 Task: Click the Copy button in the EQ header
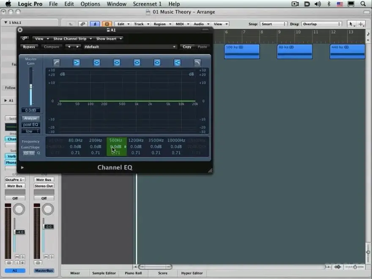point(187,47)
